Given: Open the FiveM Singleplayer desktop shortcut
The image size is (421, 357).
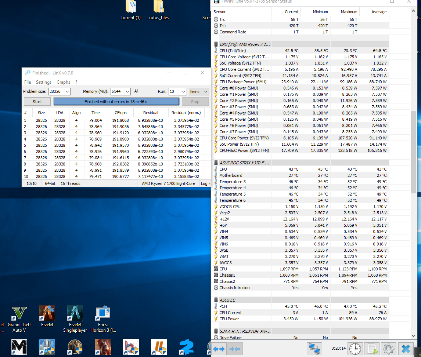Looking at the screenshot, I should 75,318.
